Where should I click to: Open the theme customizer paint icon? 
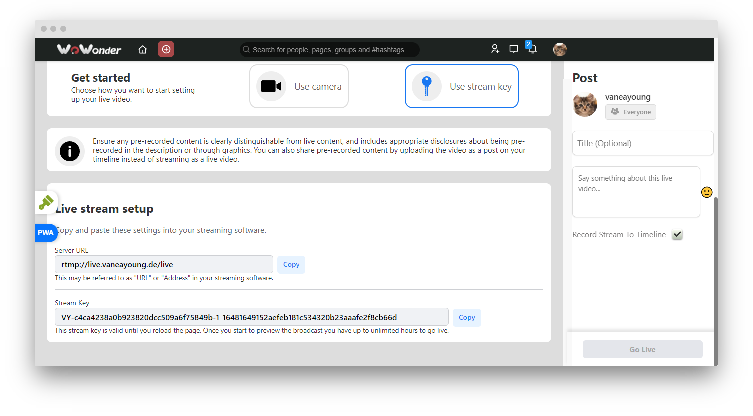coord(46,202)
